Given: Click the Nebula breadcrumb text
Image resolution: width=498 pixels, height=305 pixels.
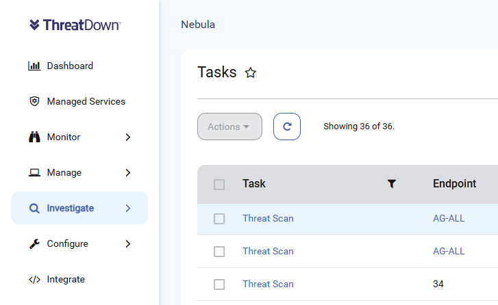Looking at the screenshot, I should click(198, 25).
